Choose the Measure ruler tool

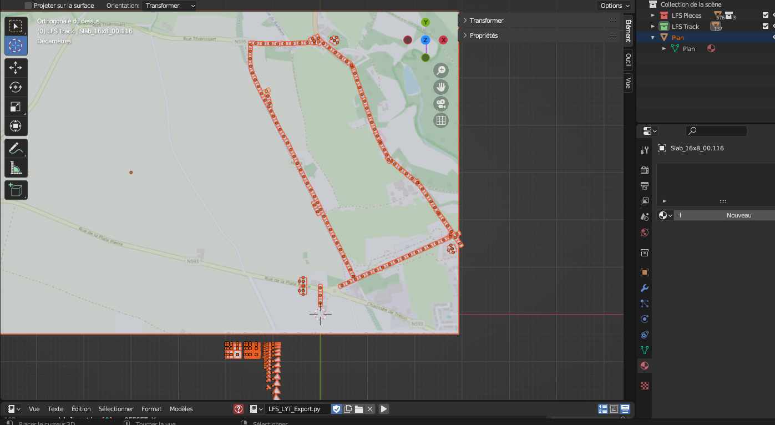tap(16, 168)
